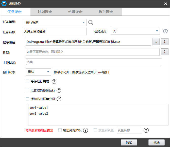Toggle 以管理员身份运行 checkbox

point(28,90)
